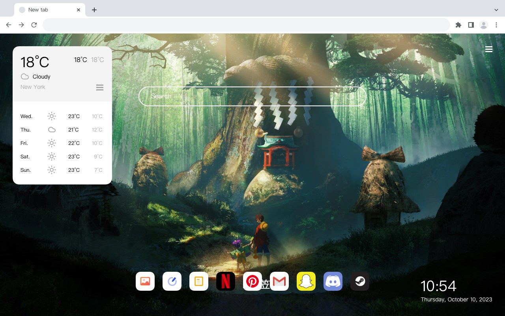Open a new tab with plus button
Screen dimensions: 505x316
[94, 10]
